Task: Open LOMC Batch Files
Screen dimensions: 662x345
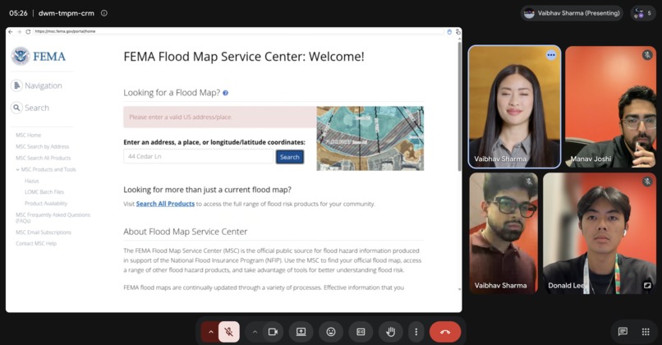Action: 44,191
